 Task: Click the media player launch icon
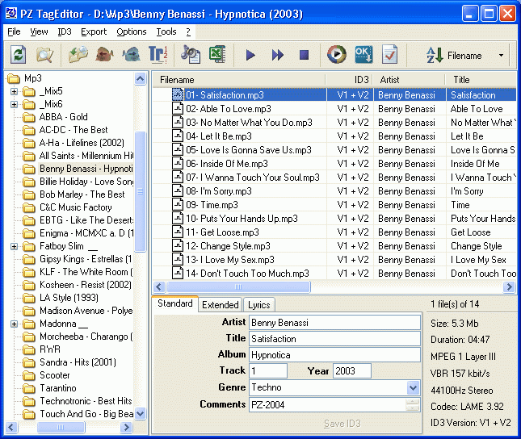(336, 54)
